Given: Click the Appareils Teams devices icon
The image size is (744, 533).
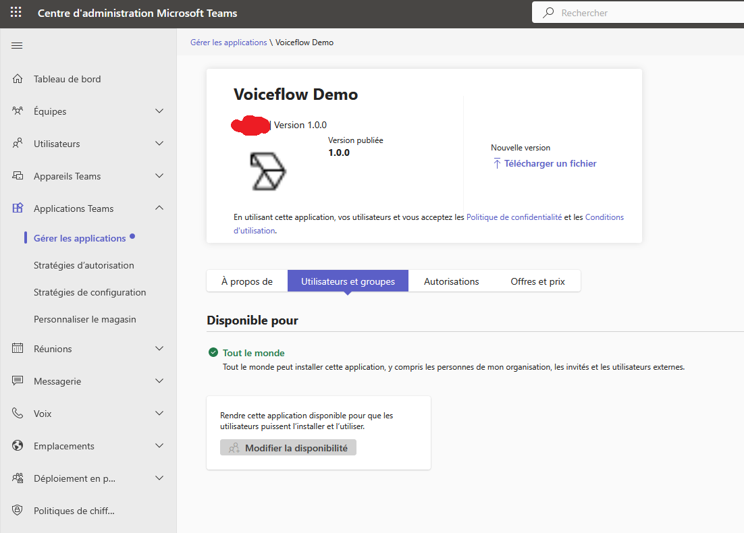Looking at the screenshot, I should 18,176.
